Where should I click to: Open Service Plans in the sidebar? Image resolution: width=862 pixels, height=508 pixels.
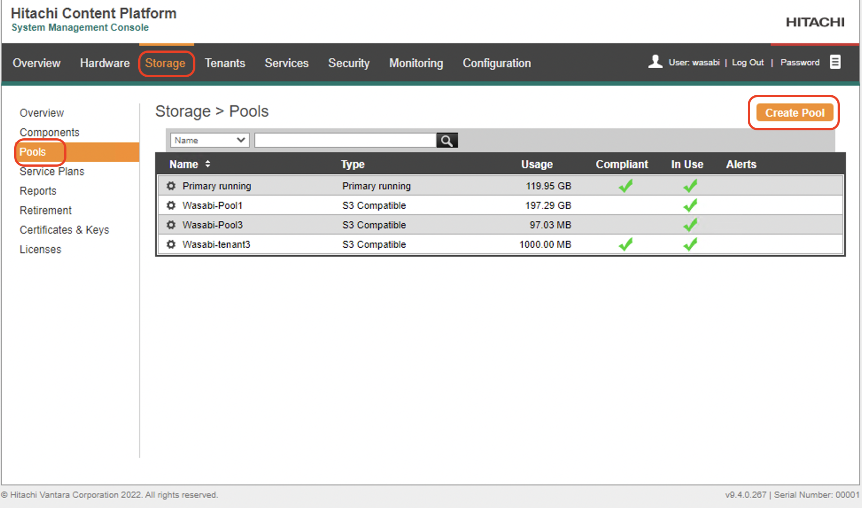[52, 172]
